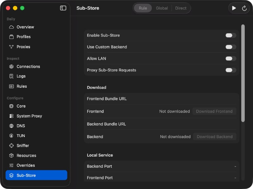The image size is (253, 189).
Task: Go to TUN settings
Action: (36, 136)
